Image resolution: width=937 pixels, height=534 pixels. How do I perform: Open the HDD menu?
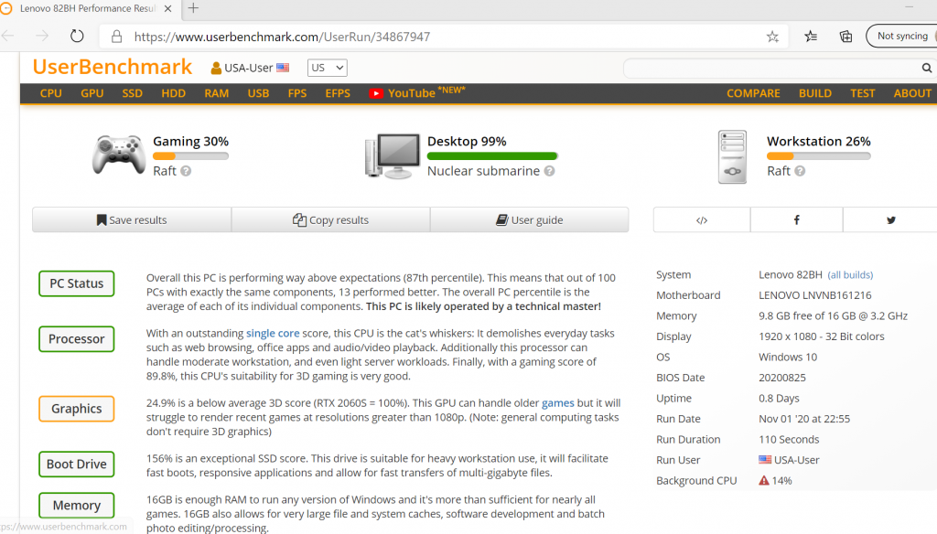pos(173,93)
